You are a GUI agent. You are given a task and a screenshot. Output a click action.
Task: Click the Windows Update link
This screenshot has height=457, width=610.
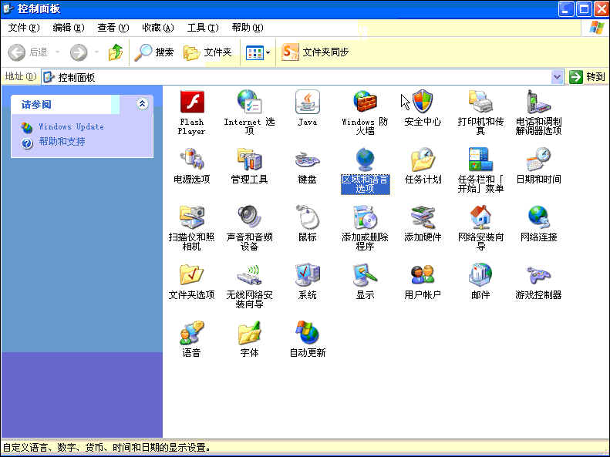click(71, 126)
